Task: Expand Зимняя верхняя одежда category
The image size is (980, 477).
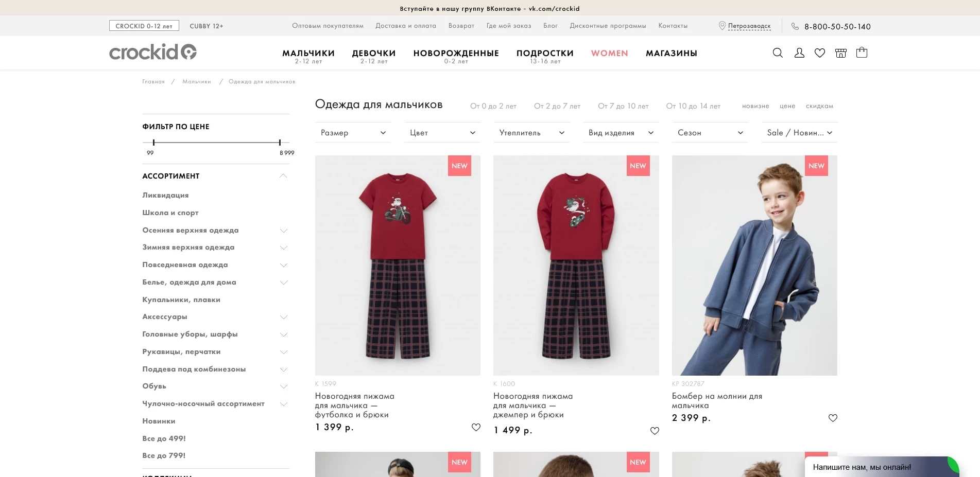Action: pyautogui.click(x=283, y=248)
